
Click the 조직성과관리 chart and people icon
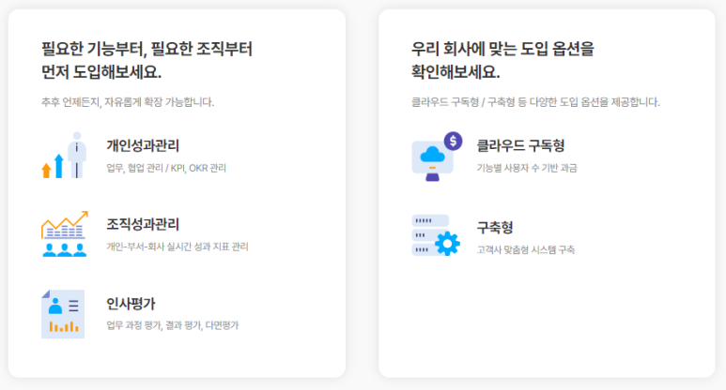coord(64,234)
